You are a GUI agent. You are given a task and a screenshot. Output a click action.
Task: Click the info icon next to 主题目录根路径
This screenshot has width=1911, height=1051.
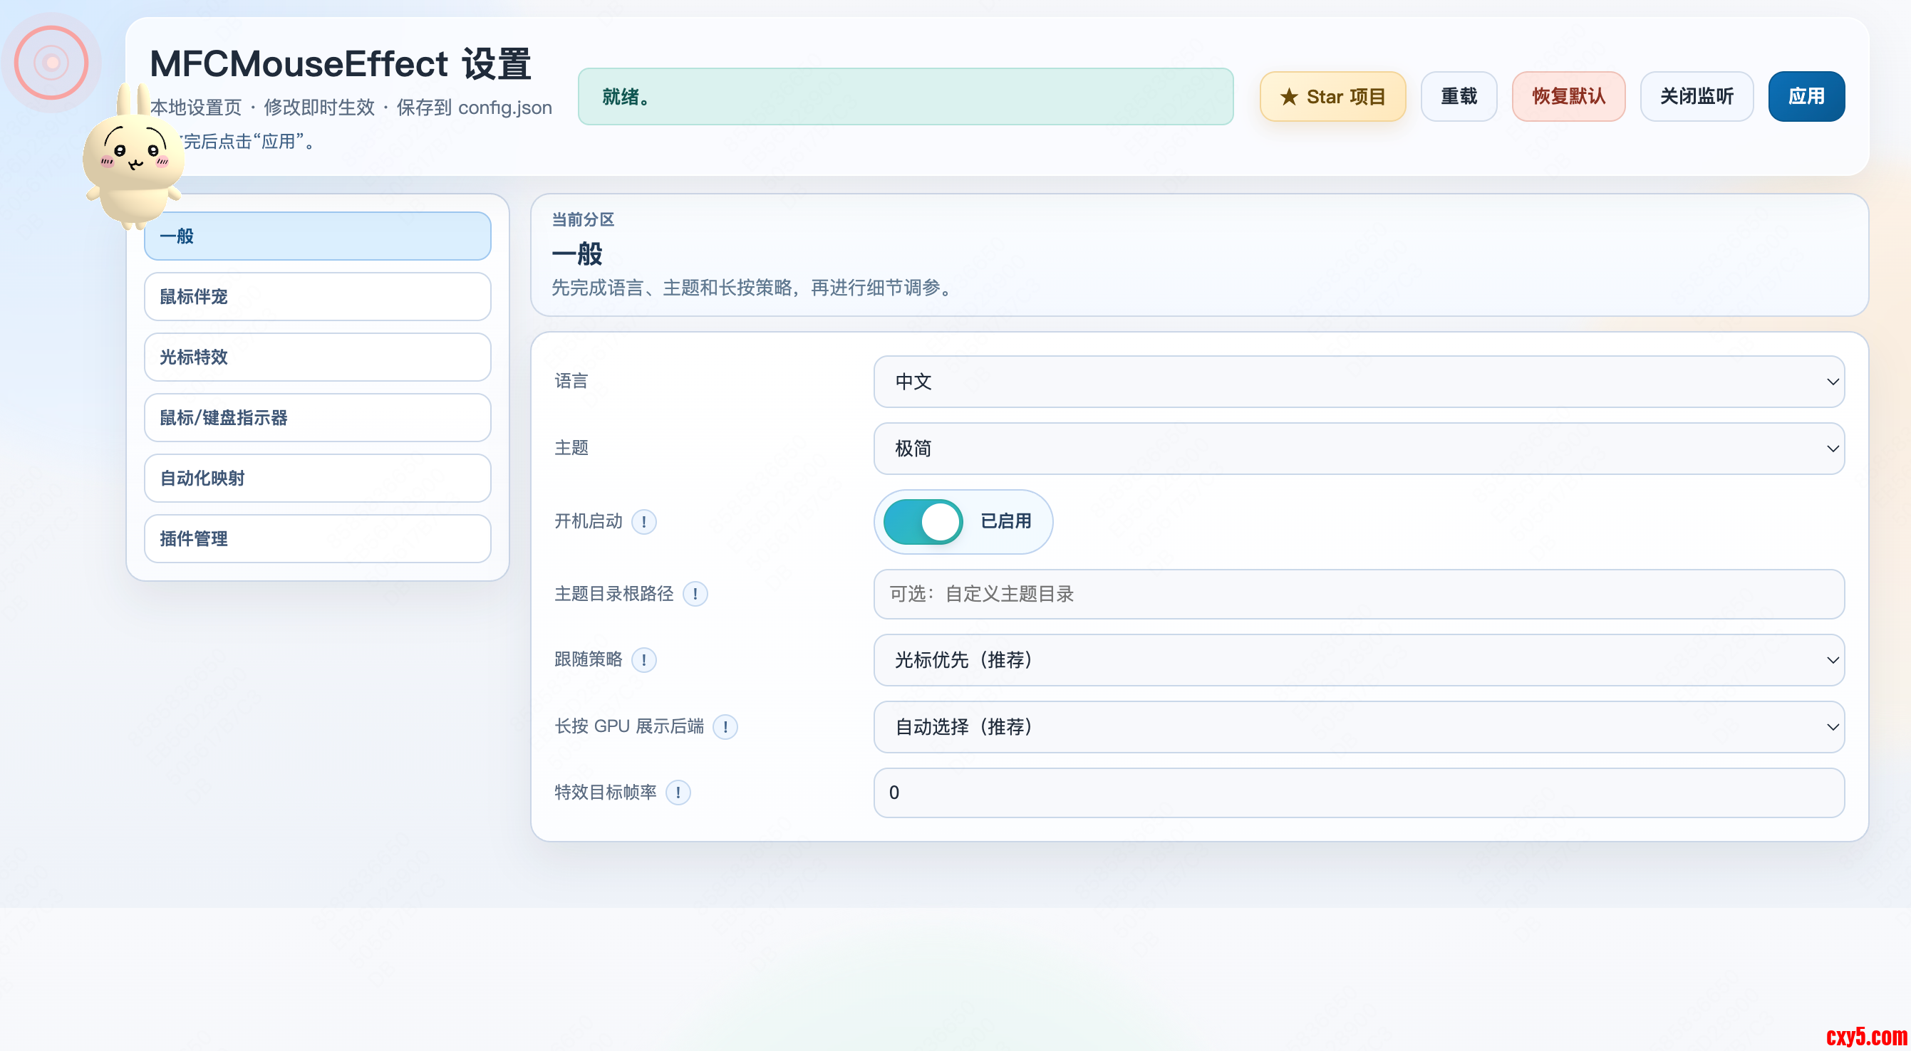(695, 594)
